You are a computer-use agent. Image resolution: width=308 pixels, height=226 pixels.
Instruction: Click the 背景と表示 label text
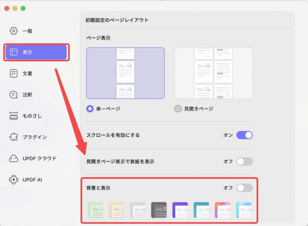click(98, 188)
